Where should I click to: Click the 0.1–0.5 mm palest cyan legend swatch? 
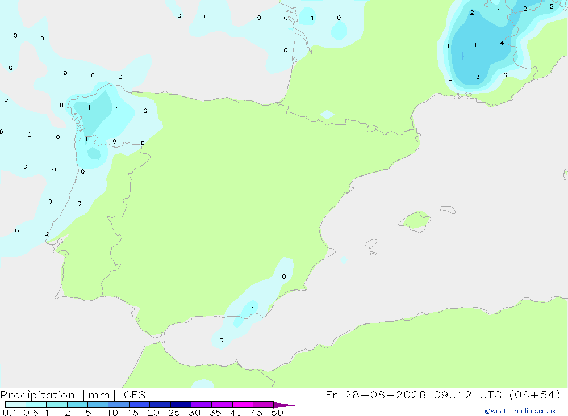coord(15,405)
